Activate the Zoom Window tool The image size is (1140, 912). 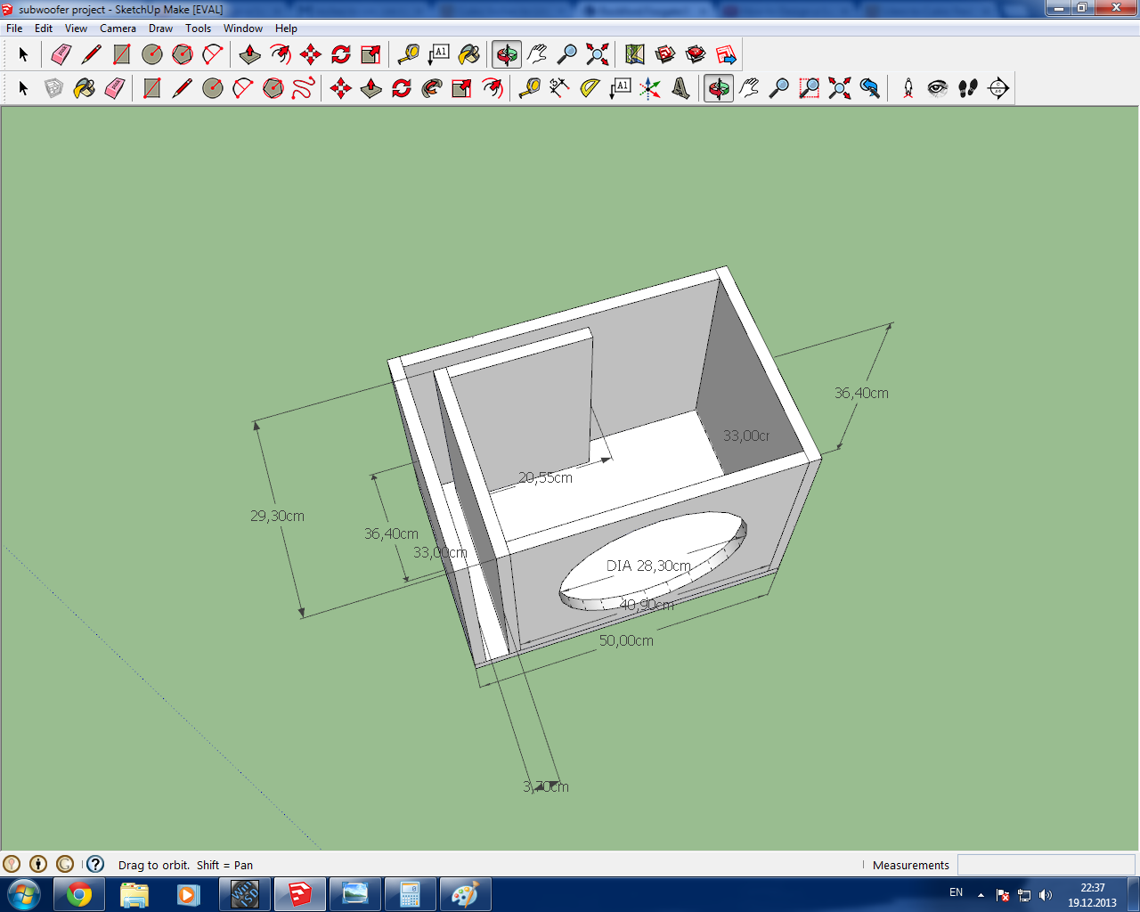pos(809,88)
